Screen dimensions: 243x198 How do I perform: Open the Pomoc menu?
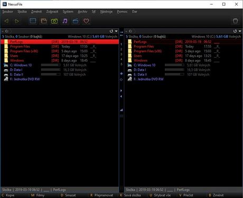coord(122,12)
